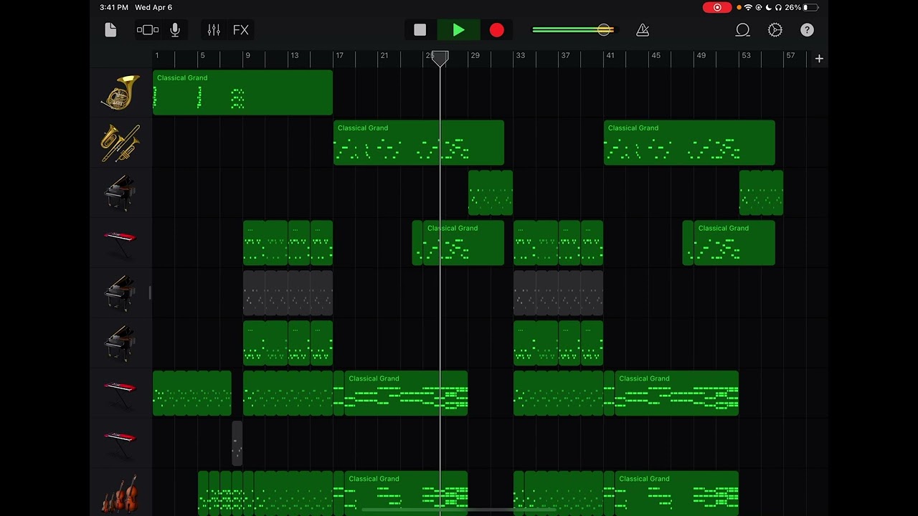The height and width of the screenshot is (516, 918).
Task: Tap bar 9 on the ruler
Action: [247, 55]
